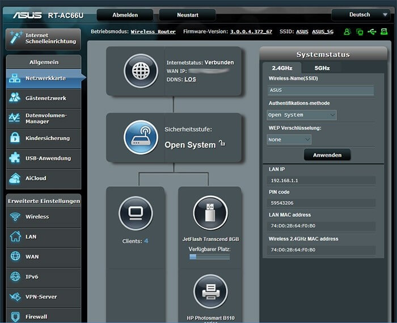This screenshot has height=323, width=397.
Task: Expand the Authentifikations-methode dropdown
Action: tap(302, 115)
